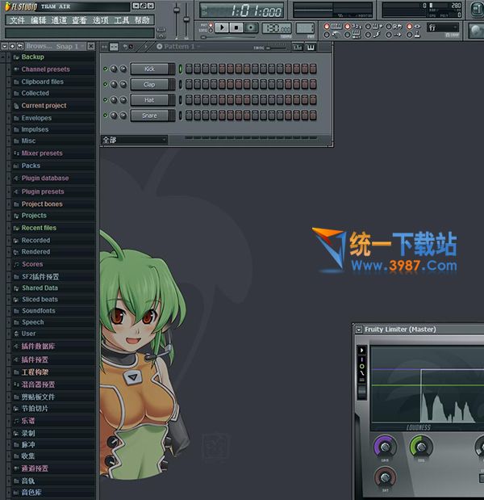Open 通道 menu
The width and height of the screenshot is (484, 500).
[59, 20]
